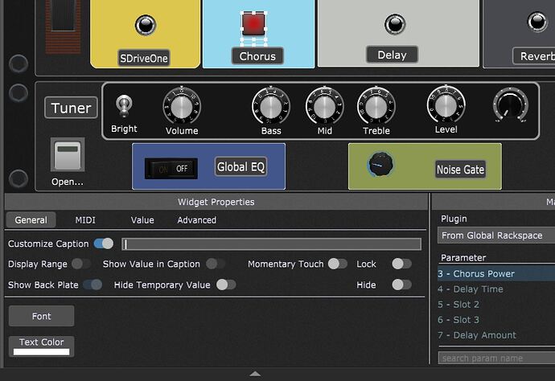Viewport: 555px width, 381px height.
Task: Click the Noise Gate label
Action: click(x=460, y=170)
